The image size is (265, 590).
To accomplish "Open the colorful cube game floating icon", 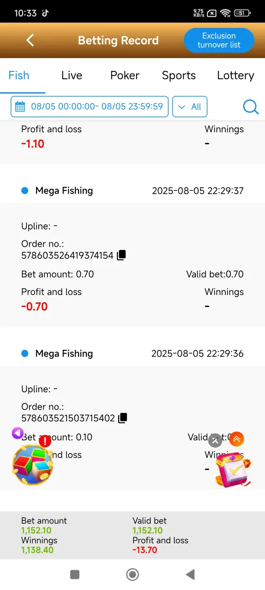I will pos(32,465).
